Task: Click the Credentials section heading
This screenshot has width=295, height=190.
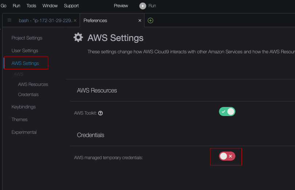Action: pyautogui.click(x=91, y=135)
